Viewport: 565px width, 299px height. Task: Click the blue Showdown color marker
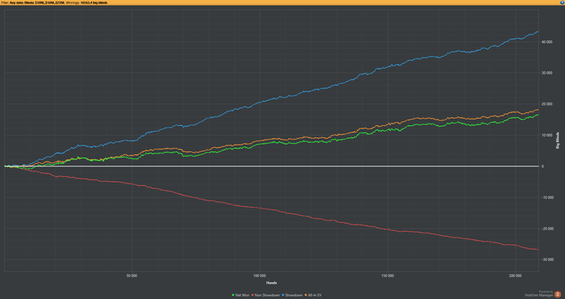[x=282, y=295]
